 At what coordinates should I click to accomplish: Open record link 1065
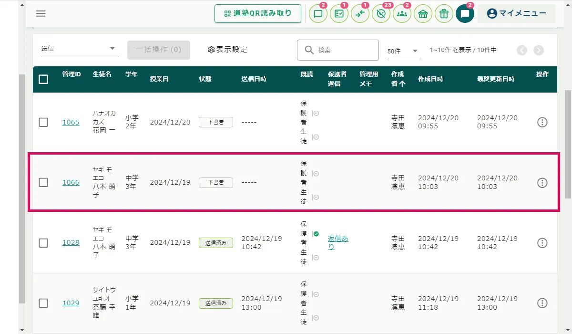pyautogui.click(x=71, y=122)
